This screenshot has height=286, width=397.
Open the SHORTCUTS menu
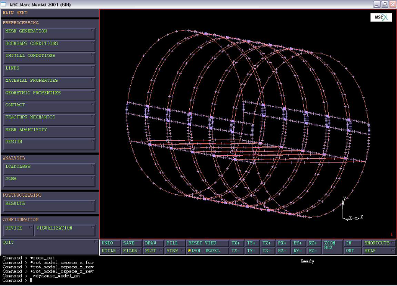tap(379, 243)
